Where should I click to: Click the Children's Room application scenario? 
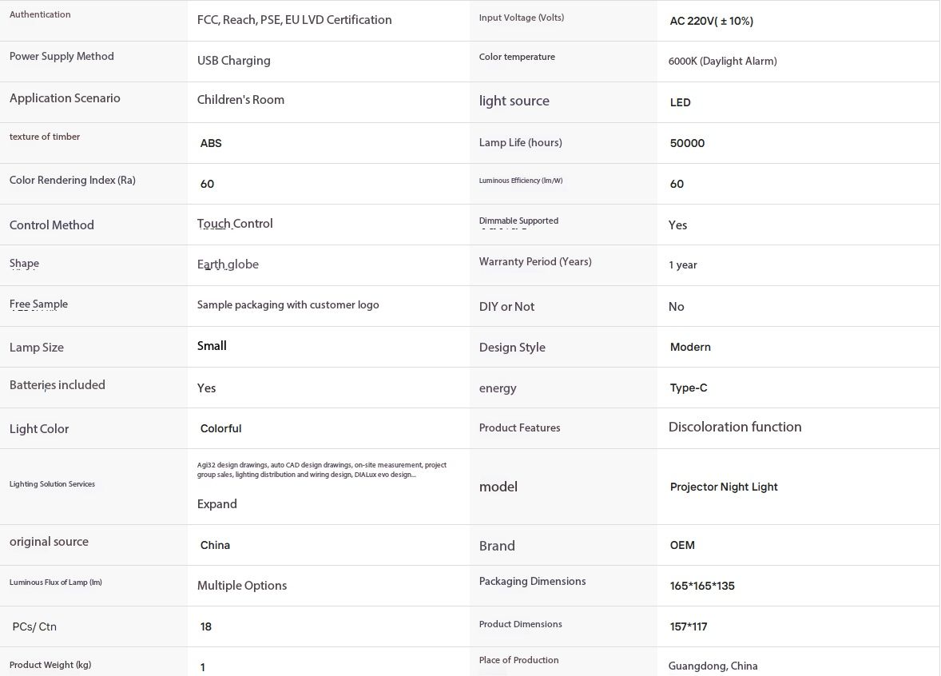(240, 100)
